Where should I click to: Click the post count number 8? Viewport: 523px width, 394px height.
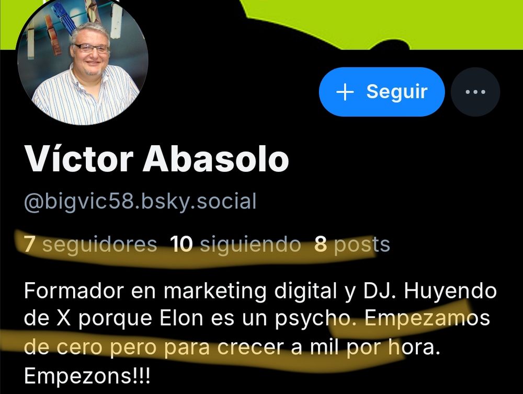coord(320,245)
